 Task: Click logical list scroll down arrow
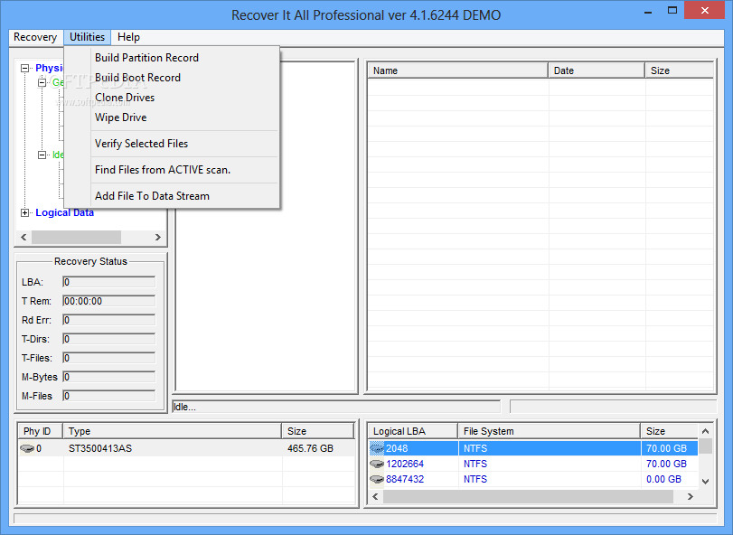click(x=705, y=482)
